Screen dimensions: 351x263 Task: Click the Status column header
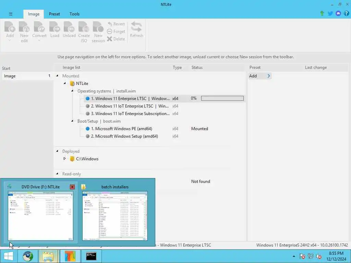197,67
